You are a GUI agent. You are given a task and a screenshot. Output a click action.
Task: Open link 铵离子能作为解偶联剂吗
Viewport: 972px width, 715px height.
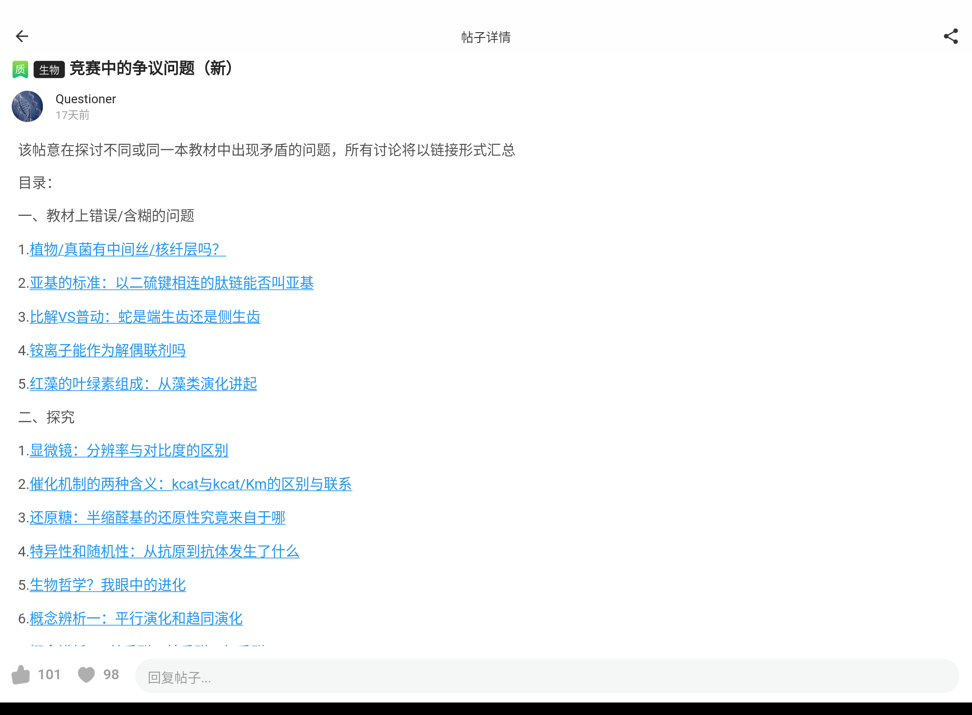[108, 350]
